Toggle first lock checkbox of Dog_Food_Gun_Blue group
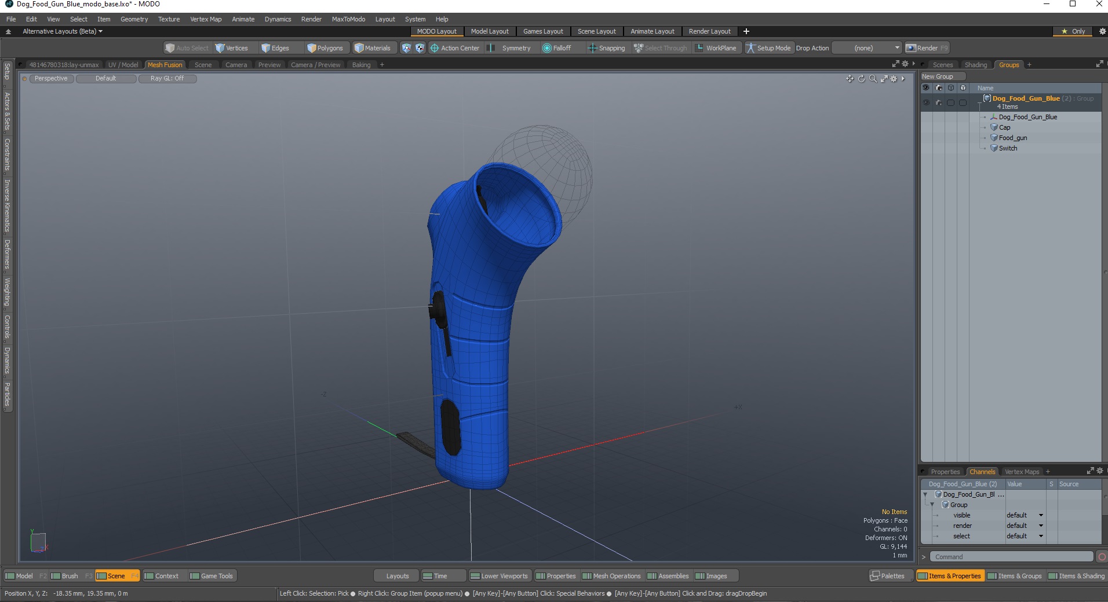Image resolution: width=1108 pixels, height=602 pixels. click(x=950, y=102)
